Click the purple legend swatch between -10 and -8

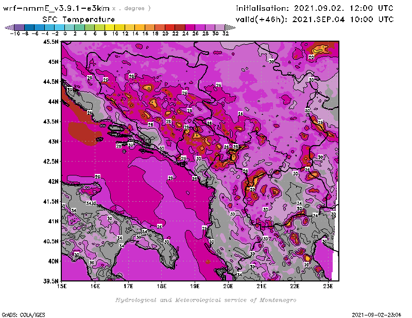point(20,27)
